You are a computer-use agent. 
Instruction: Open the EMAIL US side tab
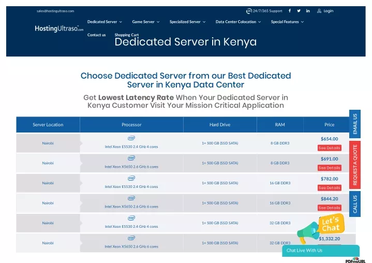click(x=355, y=124)
